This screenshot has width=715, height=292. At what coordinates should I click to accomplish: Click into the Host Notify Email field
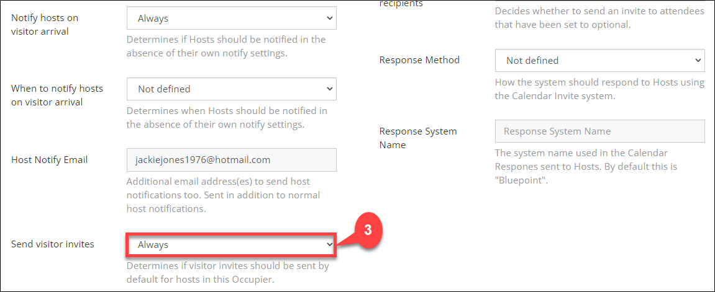click(232, 160)
